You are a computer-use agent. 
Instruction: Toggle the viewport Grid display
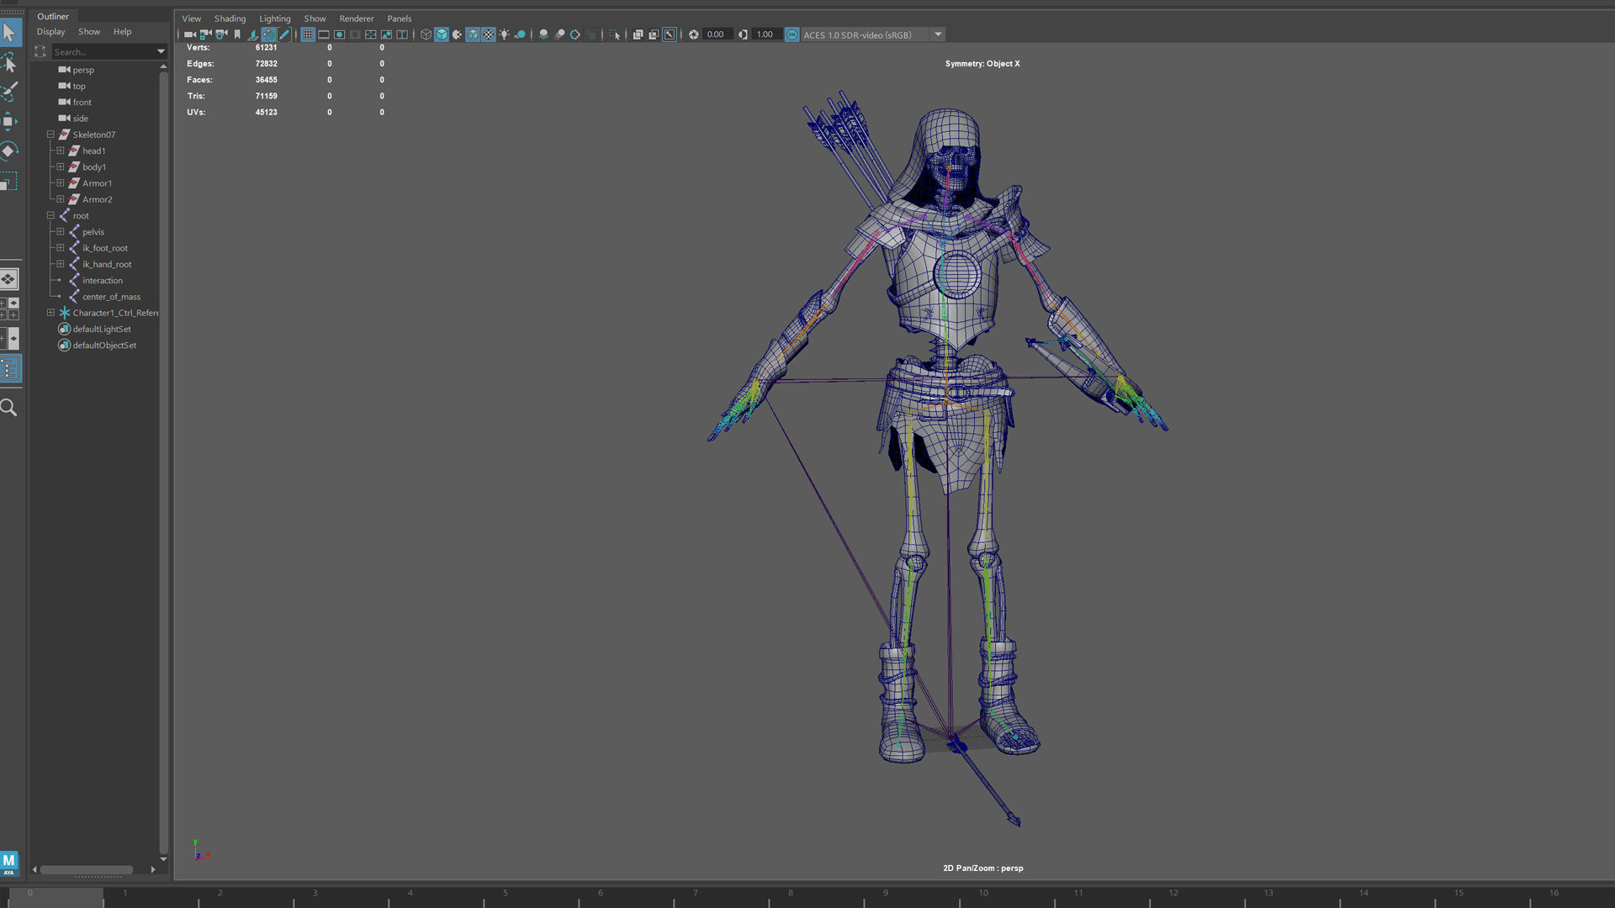pos(308,34)
